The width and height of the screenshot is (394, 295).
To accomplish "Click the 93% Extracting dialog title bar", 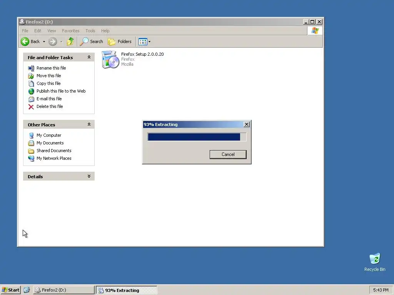I will (x=193, y=124).
